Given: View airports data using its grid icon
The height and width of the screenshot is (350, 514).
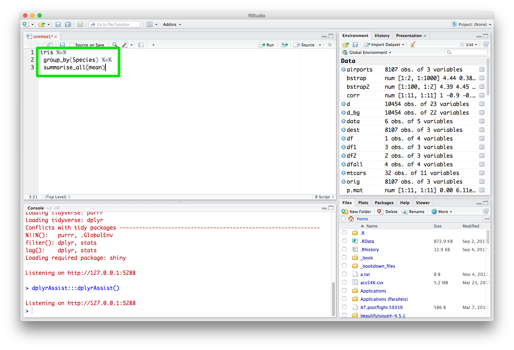Looking at the screenshot, I should (x=482, y=69).
